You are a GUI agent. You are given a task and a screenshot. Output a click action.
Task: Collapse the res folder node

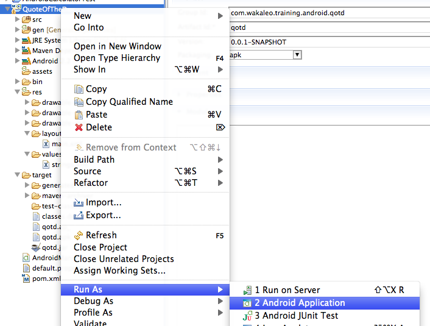(x=17, y=91)
